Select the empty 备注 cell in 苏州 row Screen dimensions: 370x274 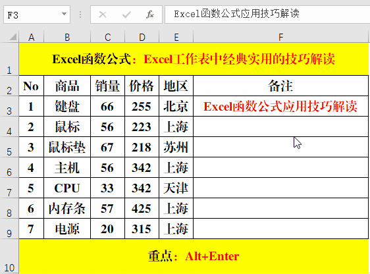click(x=281, y=147)
